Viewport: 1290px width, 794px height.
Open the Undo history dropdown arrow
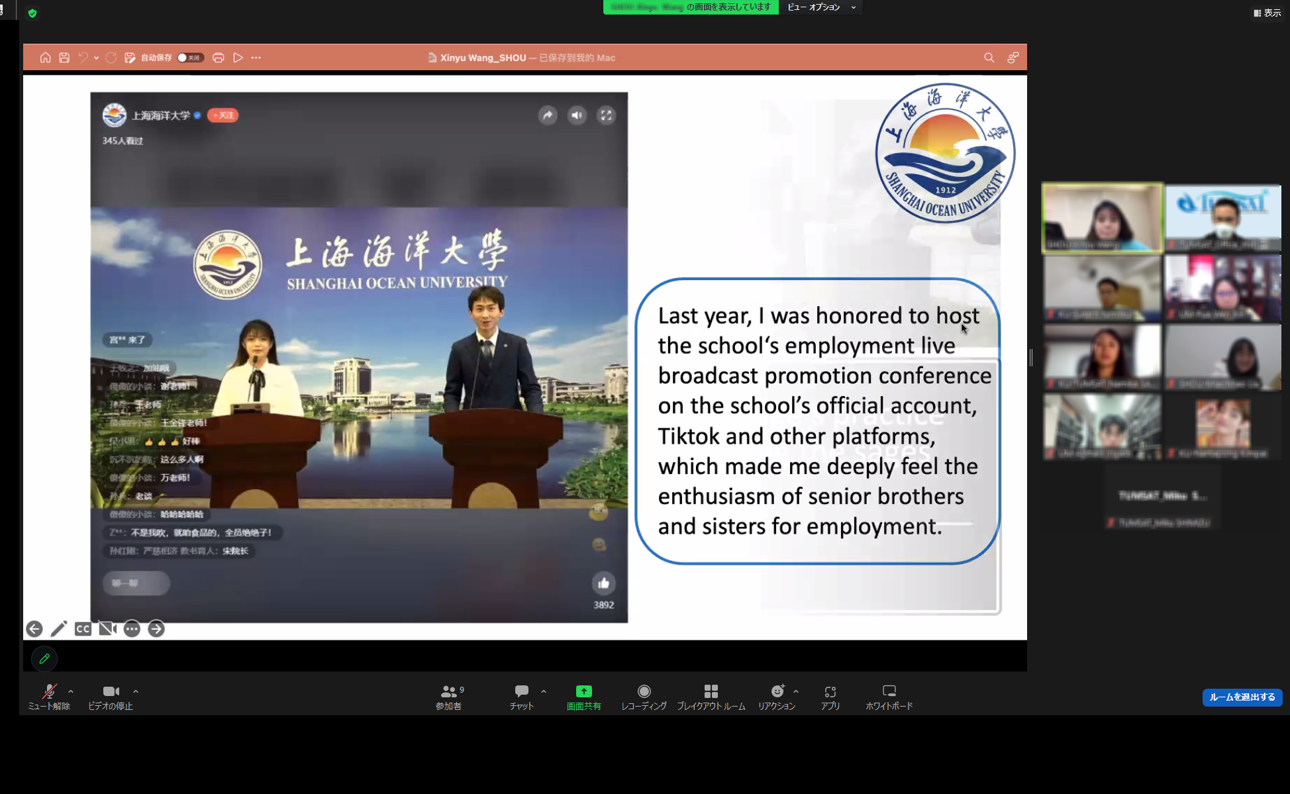pos(97,58)
